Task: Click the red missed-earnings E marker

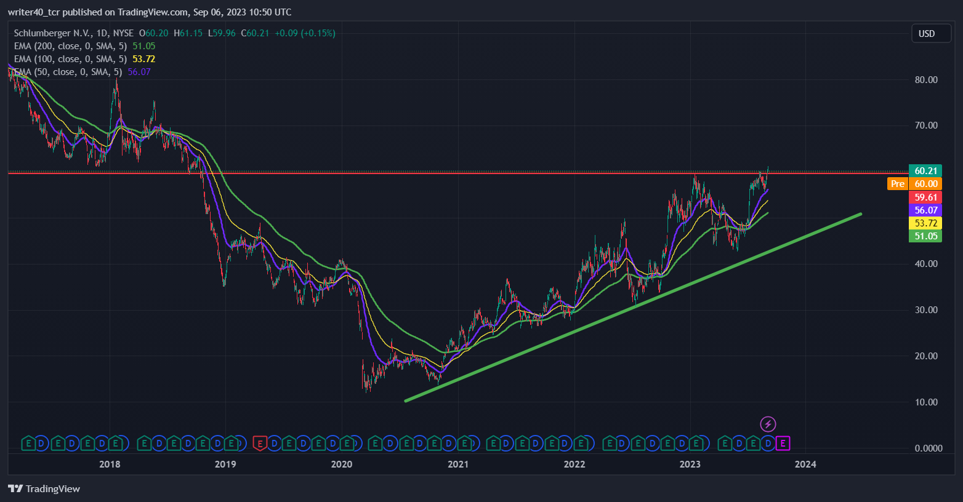Action: pyautogui.click(x=260, y=443)
